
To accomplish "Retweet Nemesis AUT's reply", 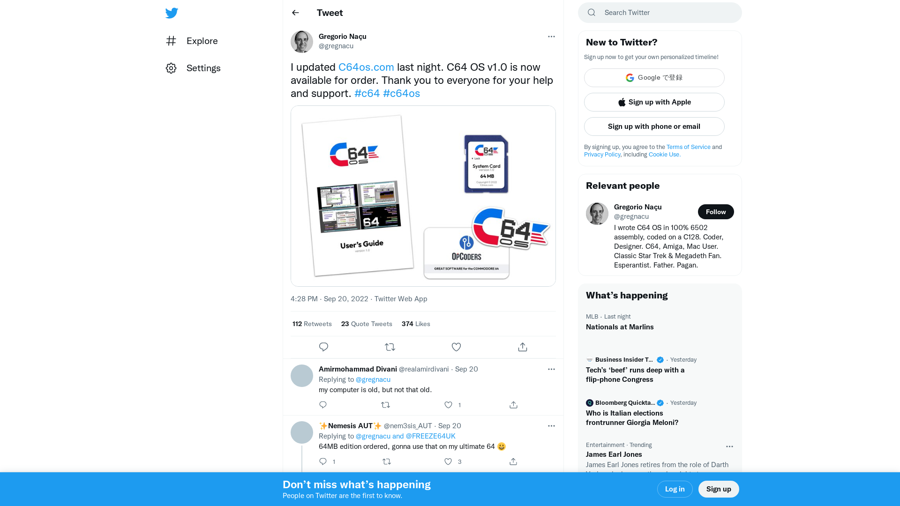I will (x=387, y=461).
